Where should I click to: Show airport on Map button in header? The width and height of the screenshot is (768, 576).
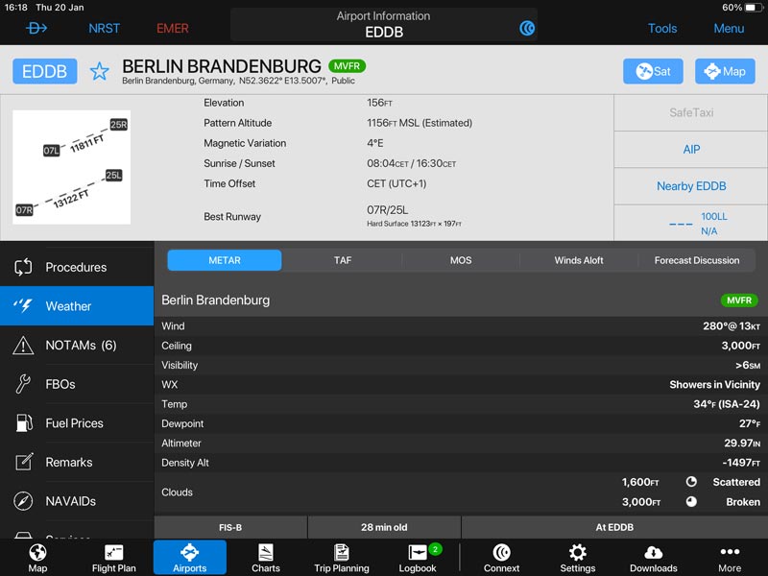tap(725, 71)
